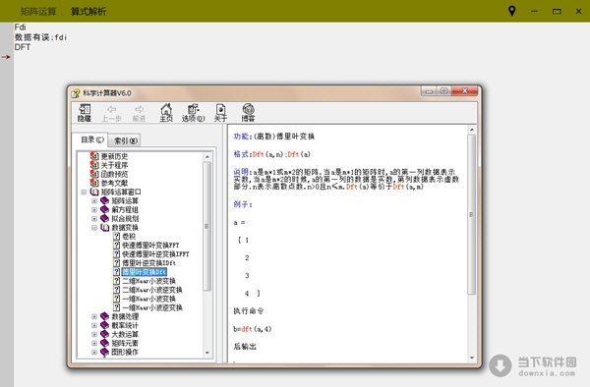Screen dimensions: 590x387
Task: Open the 二维Haar小波变换 help topic
Action: point(149,281)
